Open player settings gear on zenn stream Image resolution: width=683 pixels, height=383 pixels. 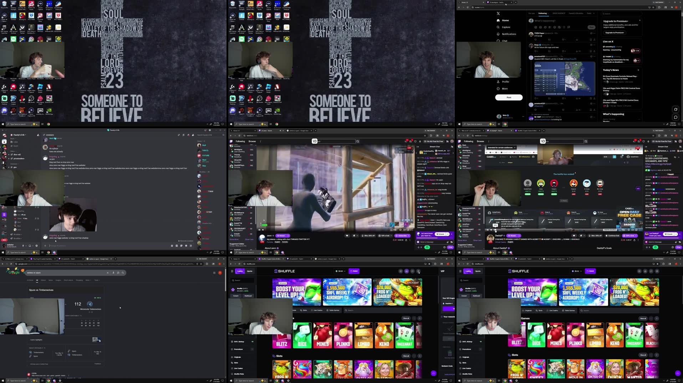pyautogui.click(x=401, y=230)
